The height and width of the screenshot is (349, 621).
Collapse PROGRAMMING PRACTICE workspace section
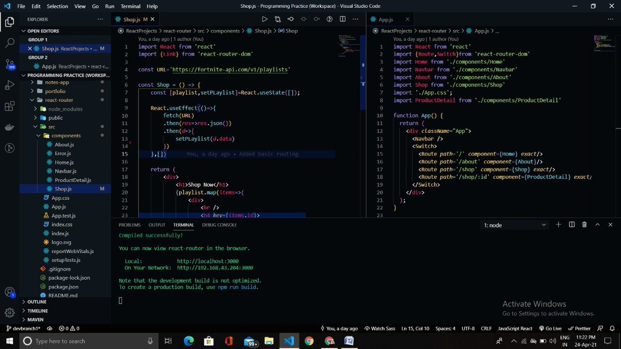(x=66, y=75)
